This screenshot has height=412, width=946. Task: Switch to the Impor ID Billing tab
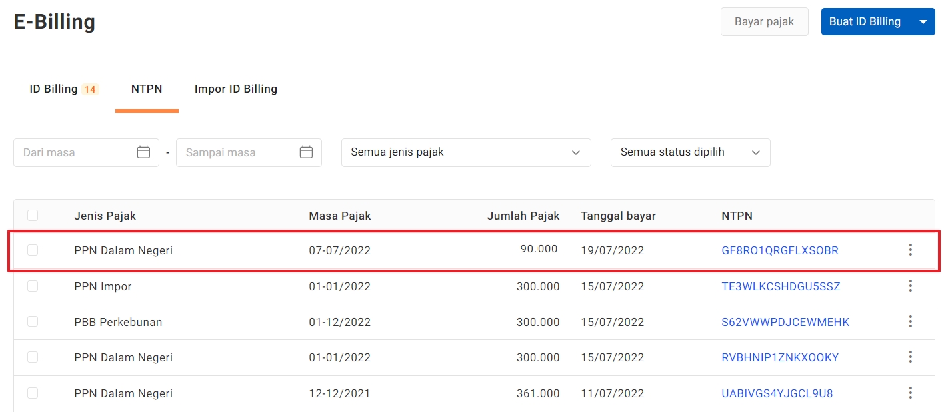click(x=235, y=89)
